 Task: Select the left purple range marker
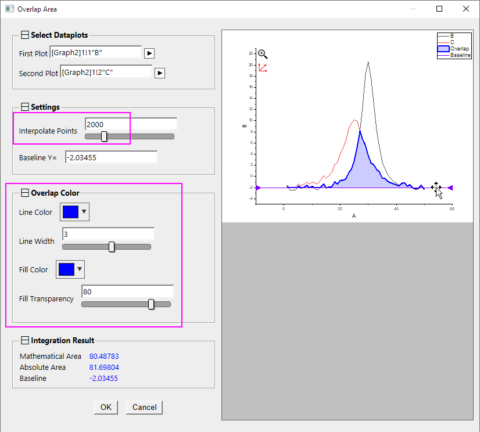tap(258, 188)
